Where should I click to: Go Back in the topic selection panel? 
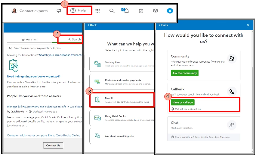pyautogui.click(x=92, y=25)
